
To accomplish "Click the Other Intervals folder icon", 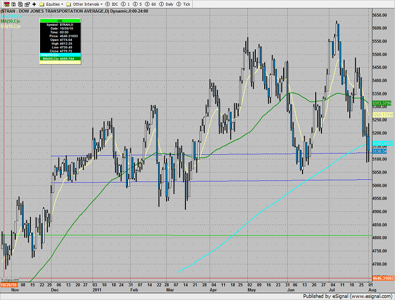I will (x=68, y=4).
